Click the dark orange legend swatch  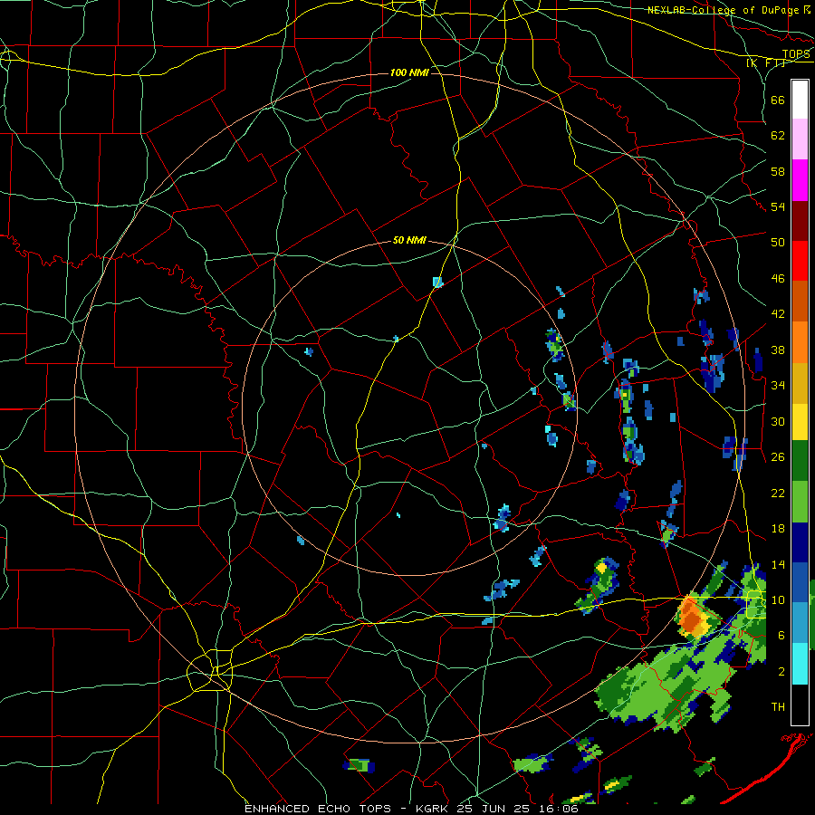click(800, 302)
